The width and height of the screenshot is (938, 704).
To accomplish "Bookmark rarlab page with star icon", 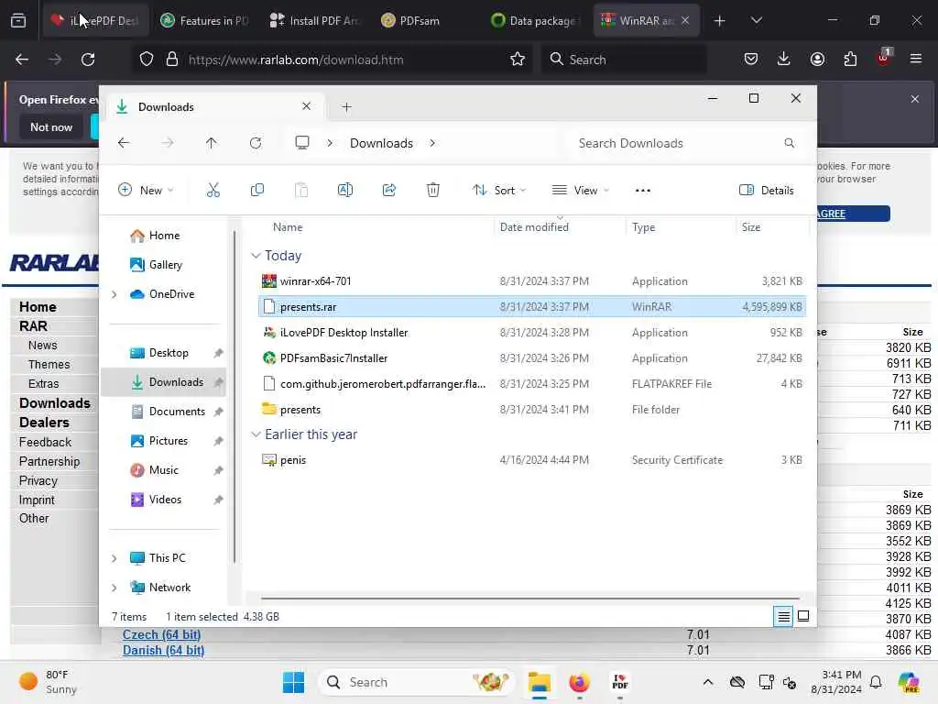I will (518, 60).
